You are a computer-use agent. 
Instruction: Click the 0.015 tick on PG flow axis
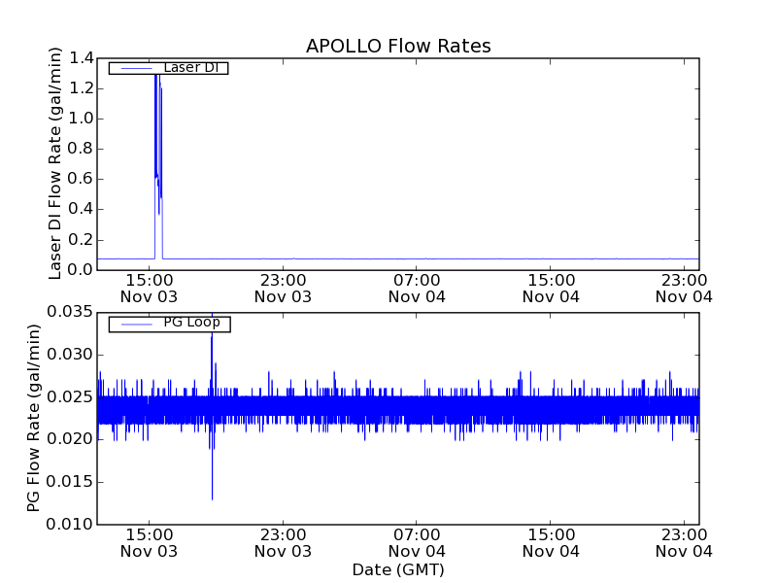click(70, 482)
